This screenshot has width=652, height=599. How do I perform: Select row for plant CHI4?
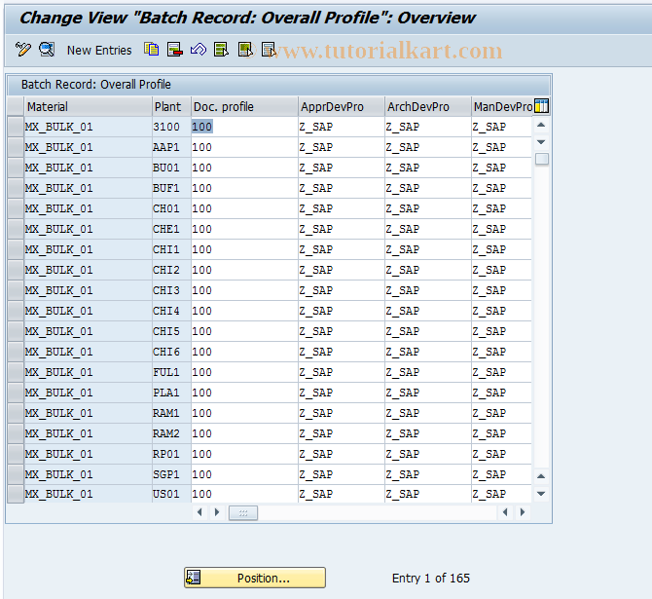tap(16, 311)
